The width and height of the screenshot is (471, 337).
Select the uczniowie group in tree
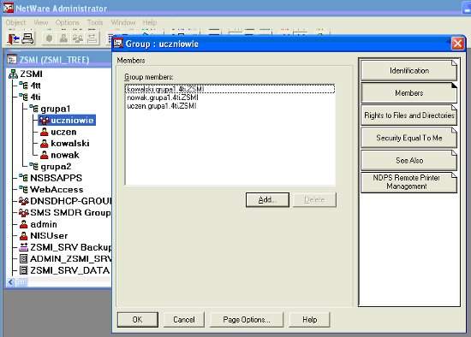[x=67, y=121]
